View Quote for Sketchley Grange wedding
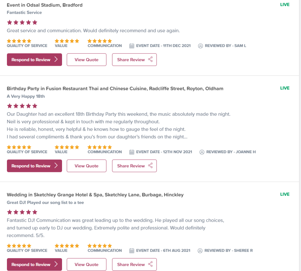Viewport: 301px width, 271px height. click(x=87, y=264)
